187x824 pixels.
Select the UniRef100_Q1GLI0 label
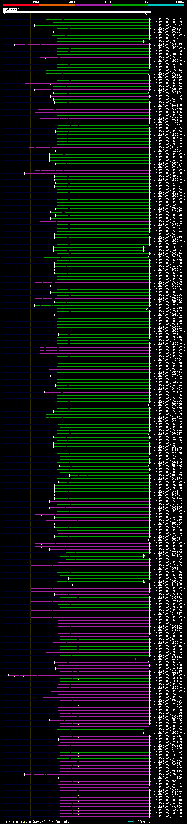click(167, 816)
